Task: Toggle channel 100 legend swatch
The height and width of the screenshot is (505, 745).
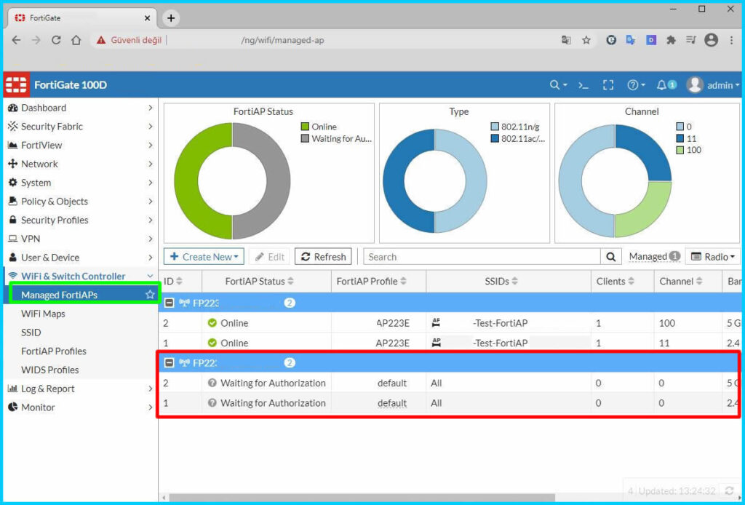Action: click(680, 150)
